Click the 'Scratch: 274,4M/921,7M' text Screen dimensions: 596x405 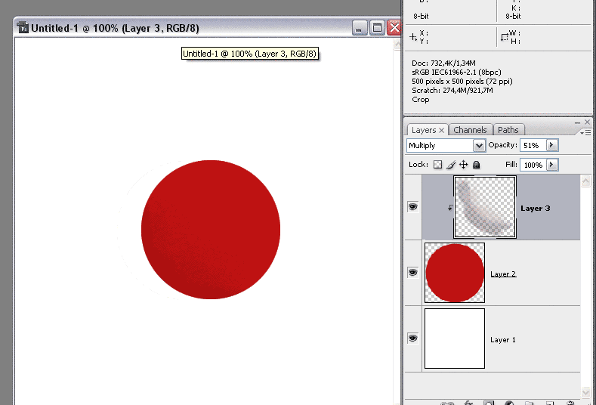(x=452, y=91)
